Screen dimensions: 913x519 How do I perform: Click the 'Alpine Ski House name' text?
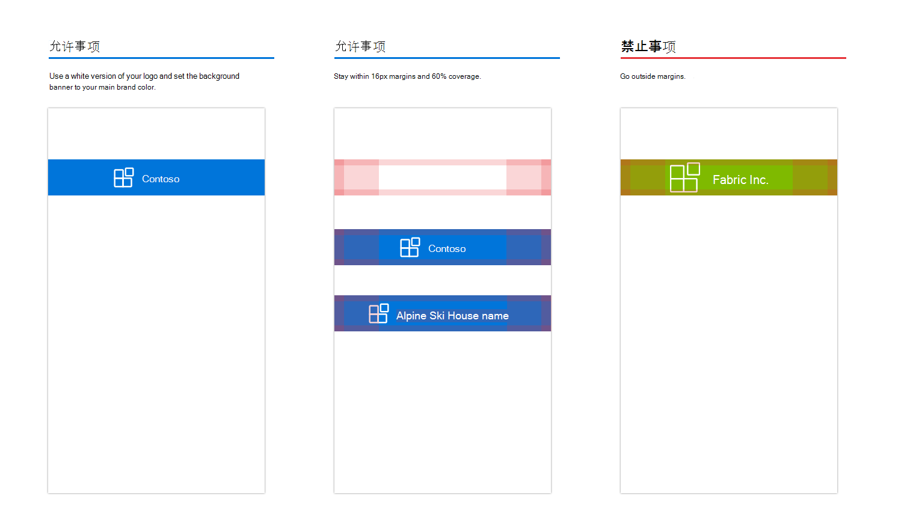pos(452,316)
